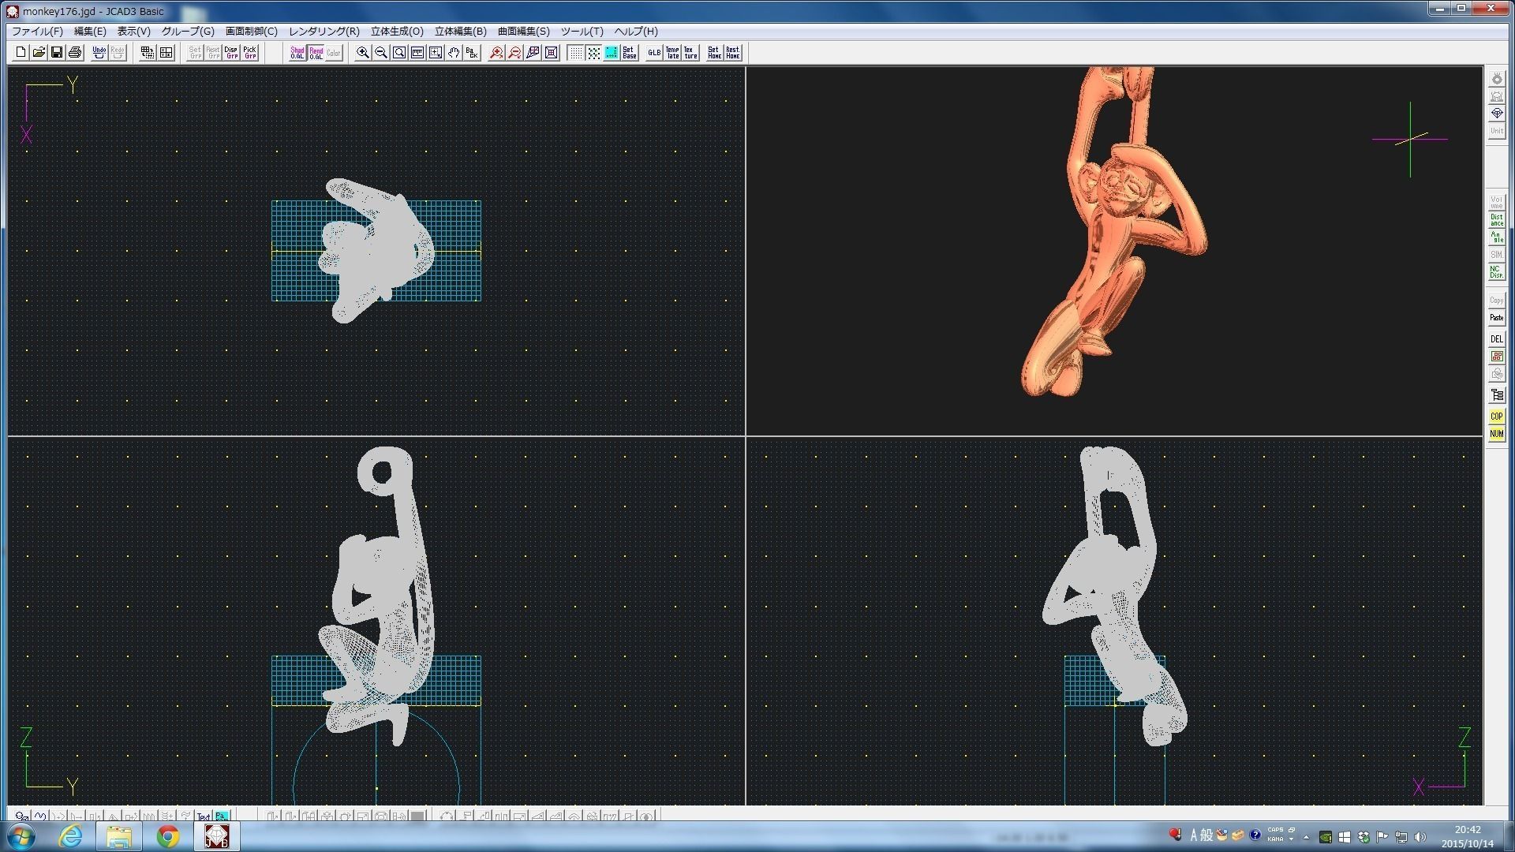Click the Shad O.GL shading icon
1515x852 pixels.
pos(297,53)
